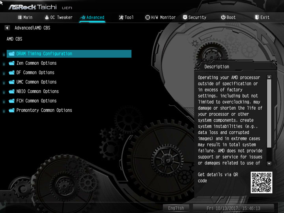This screenshot has width=284, height=213.
Task: Go to the H/W Monitor tab
Action: (161, 17)
